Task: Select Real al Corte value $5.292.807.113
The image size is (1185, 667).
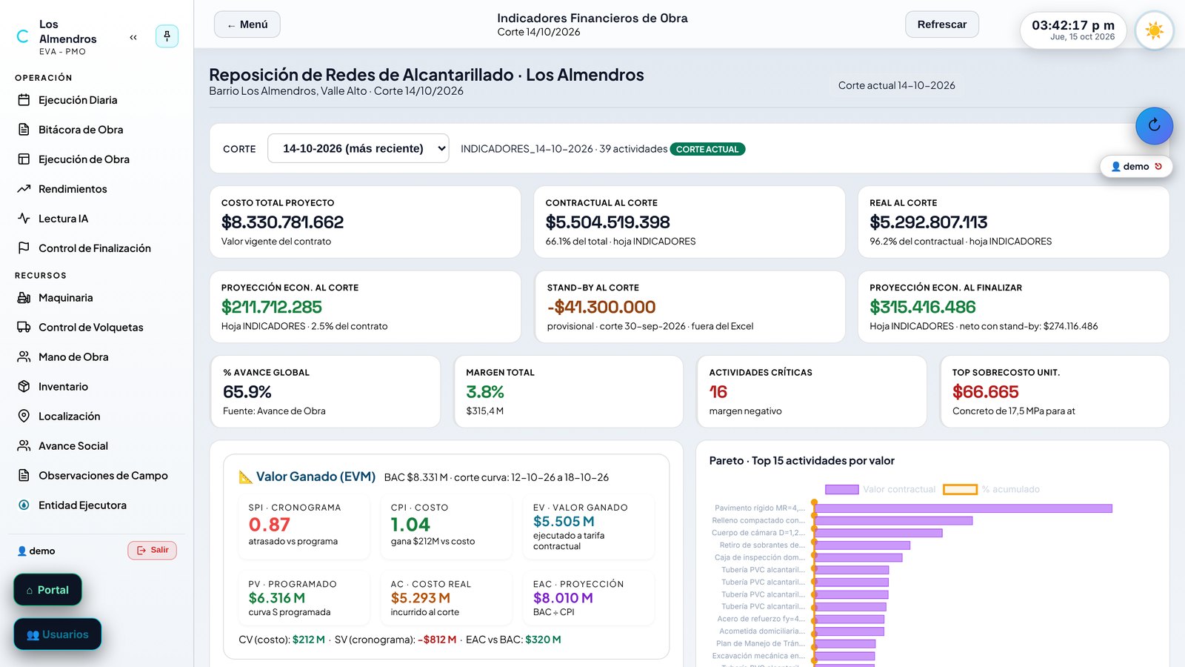Action: tap(928, 222)
